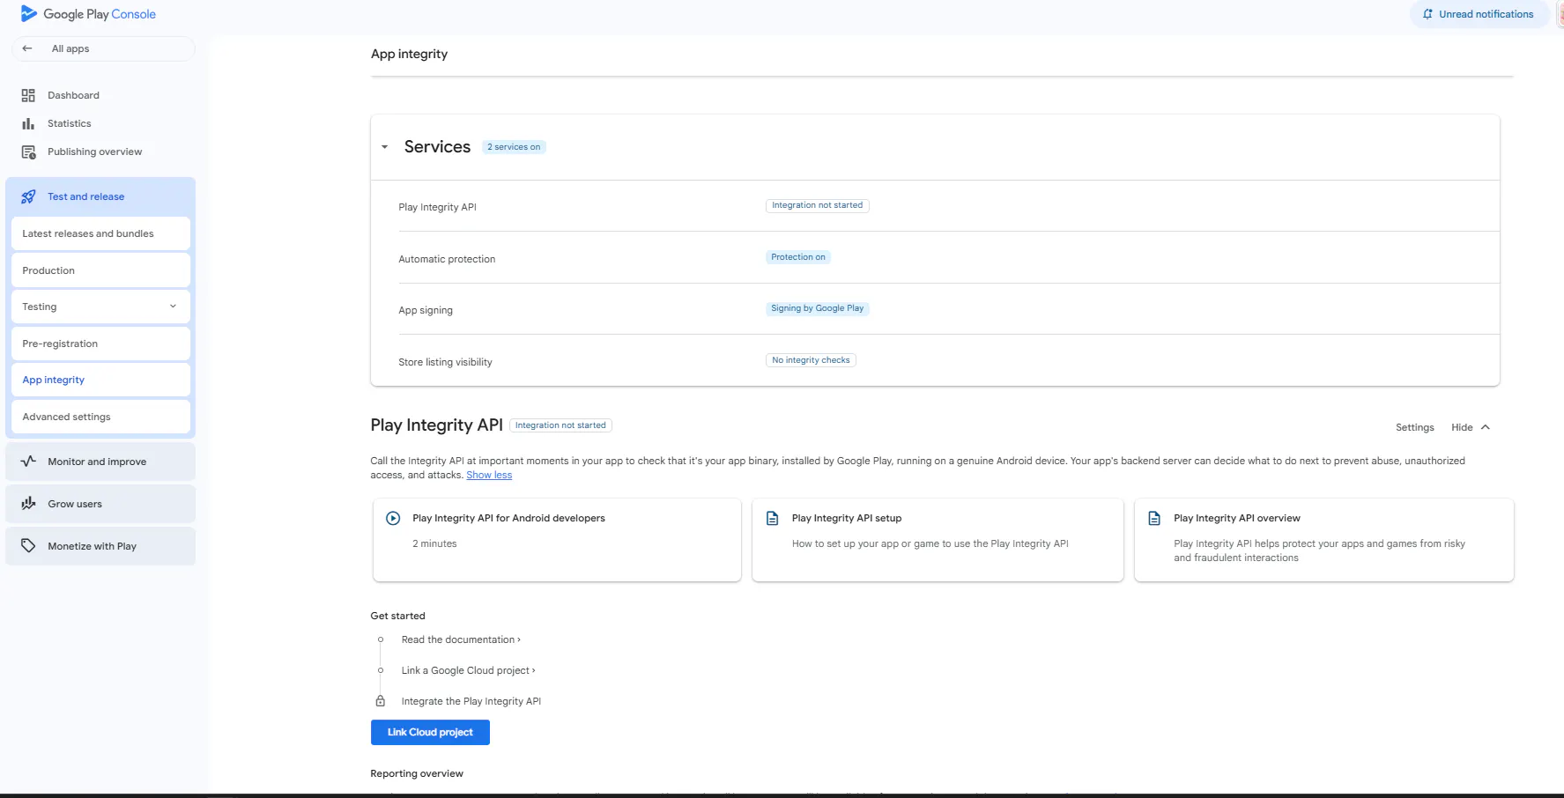Click the Get started heading
Screen dimensions: 1564x798
point(397,616)
